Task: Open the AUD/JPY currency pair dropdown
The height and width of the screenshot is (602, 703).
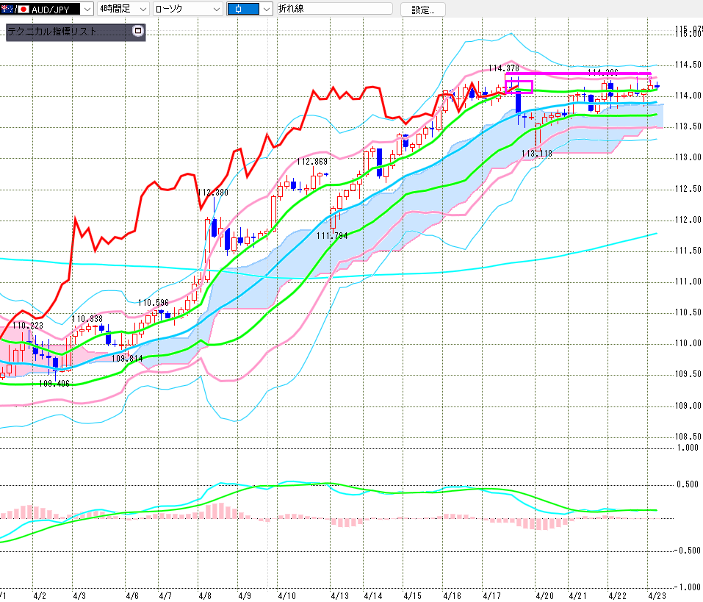Action: click(87, 10)
